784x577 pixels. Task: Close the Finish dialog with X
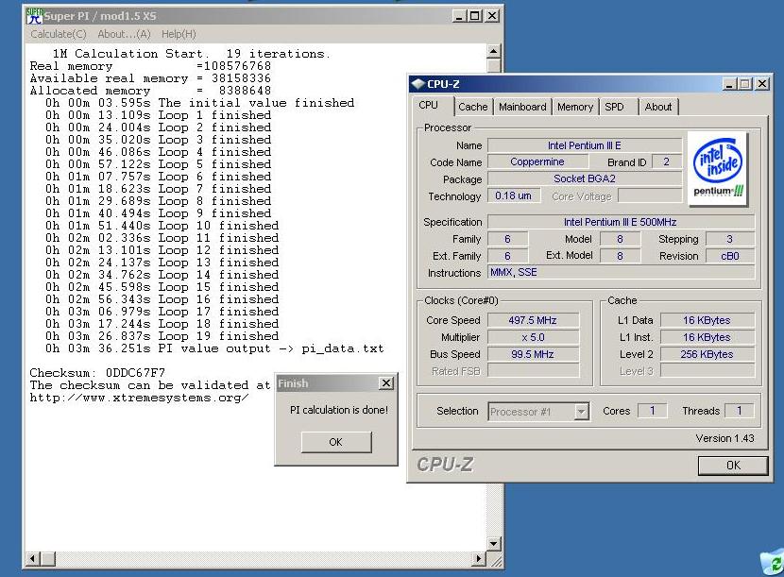[386, 383]
